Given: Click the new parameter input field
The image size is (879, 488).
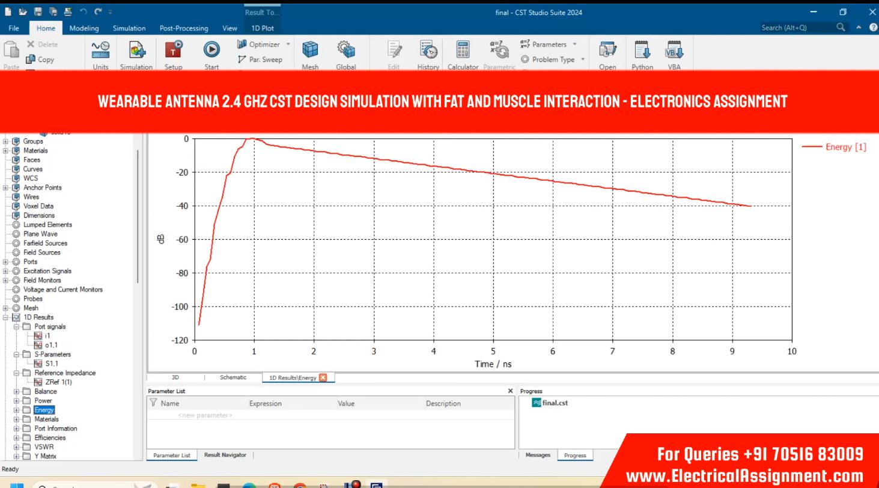Looking at the screenshot, I should click(x=205, y=415).
